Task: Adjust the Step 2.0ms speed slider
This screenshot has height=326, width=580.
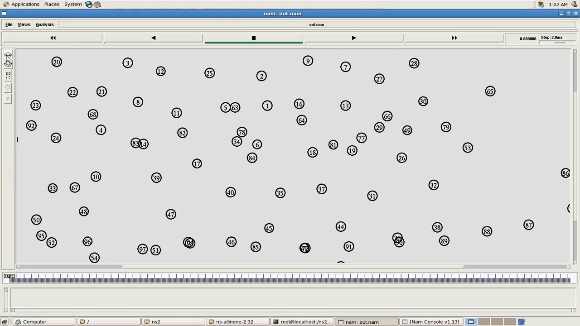Action: (x=559, y=42)
